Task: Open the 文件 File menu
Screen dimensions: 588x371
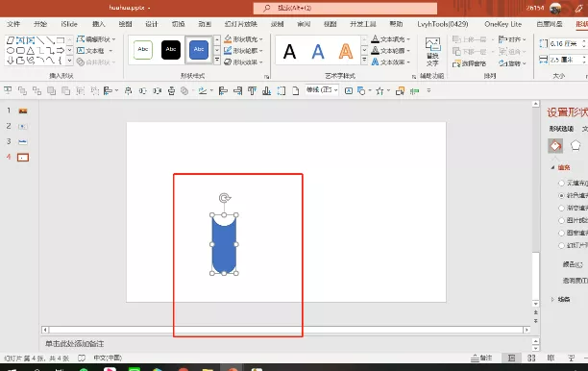Action: coord(13,24)
